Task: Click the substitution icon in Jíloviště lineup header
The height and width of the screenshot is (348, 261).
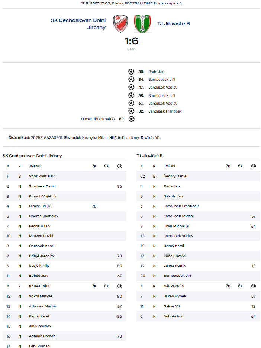Action: pyautogui.click(x=254, y=166)
